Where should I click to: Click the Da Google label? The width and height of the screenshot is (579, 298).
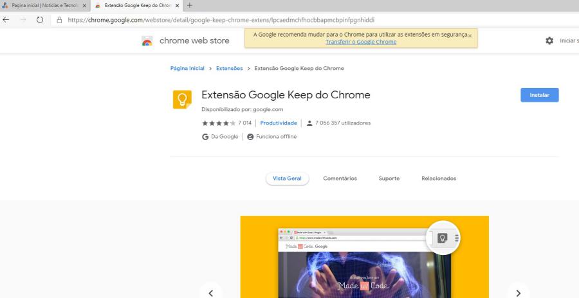(x=225, y=137)
